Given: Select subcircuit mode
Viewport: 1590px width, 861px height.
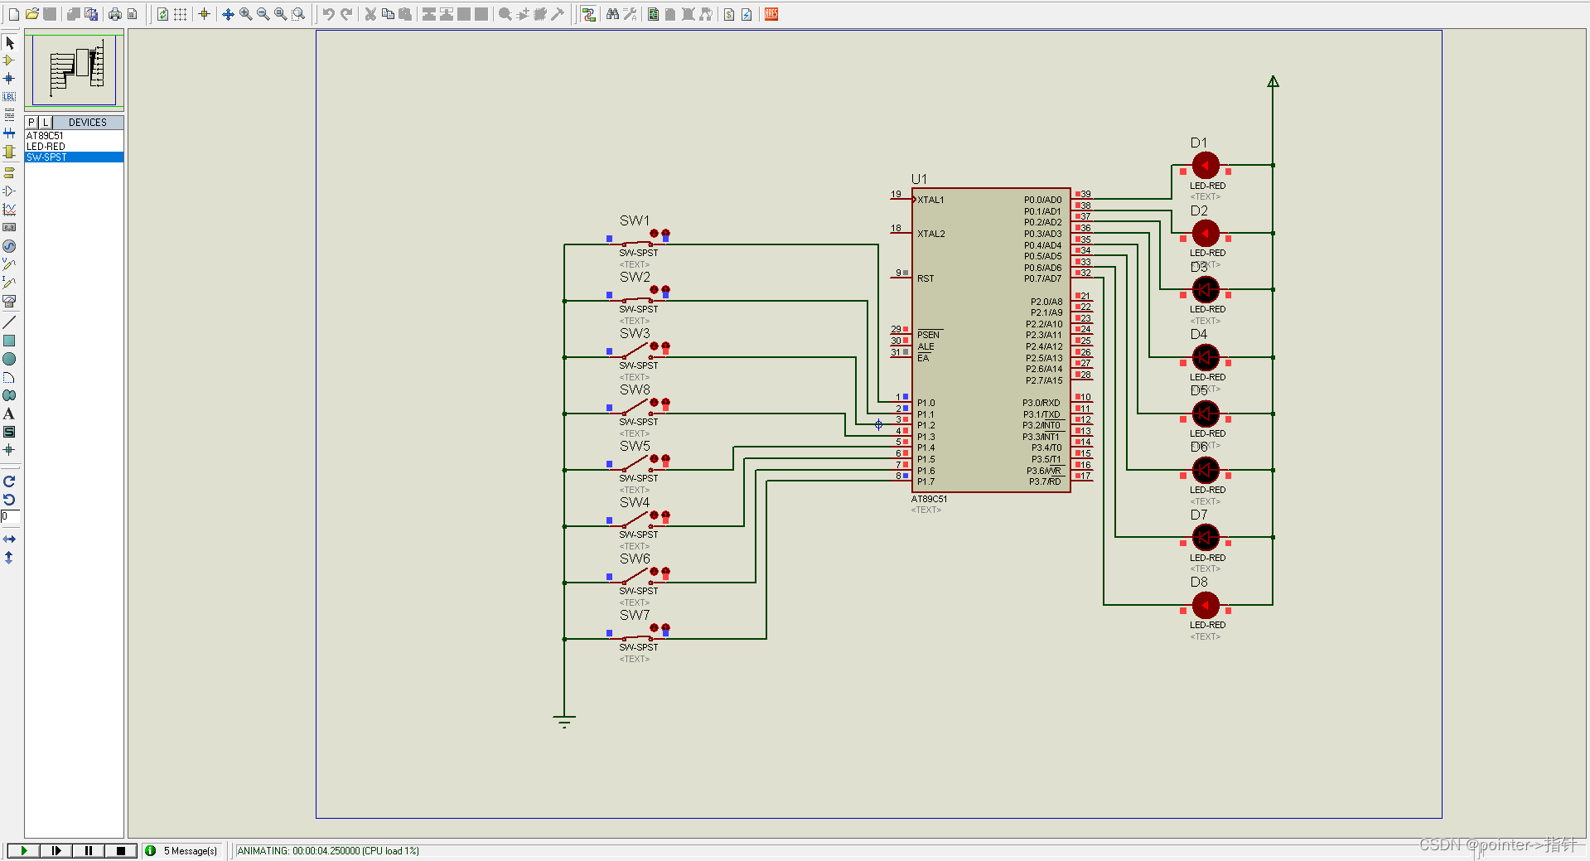Looking at the screenshot, I should (9, 152).
